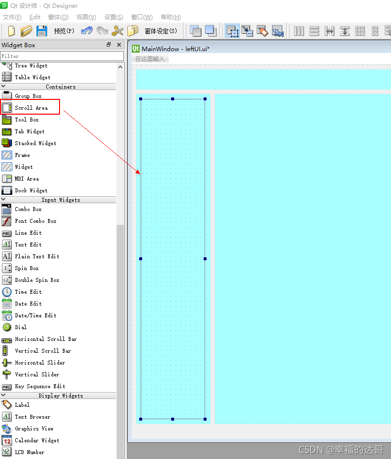The image size is (391, 459).
Task: Select the Calendar Widget item
Action: (37, 440)
